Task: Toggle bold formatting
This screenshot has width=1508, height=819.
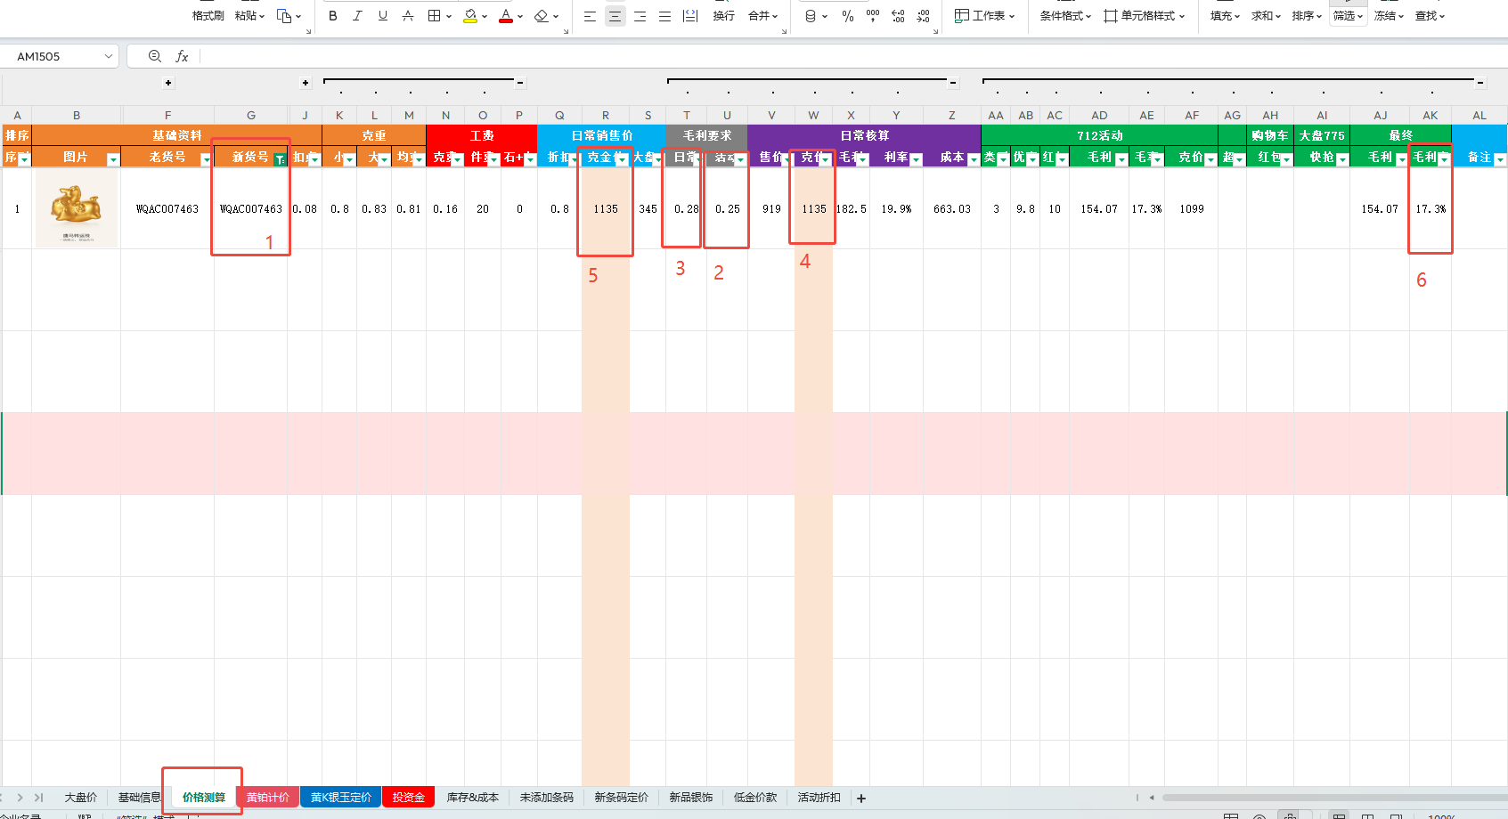Action: click(x=332, y=16)
